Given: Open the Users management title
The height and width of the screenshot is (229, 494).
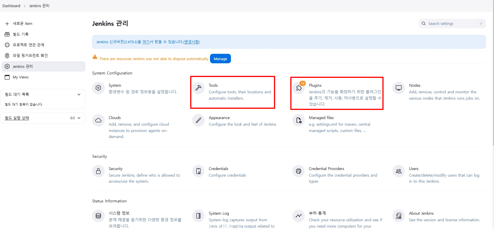Looking at the screenshot, I should pyautogui.click(x=414, y=169).
